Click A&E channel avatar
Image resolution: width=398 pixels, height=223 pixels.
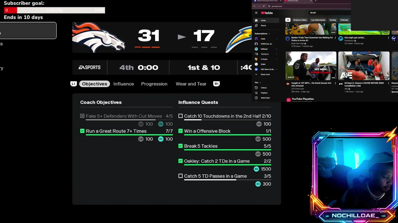341,84
